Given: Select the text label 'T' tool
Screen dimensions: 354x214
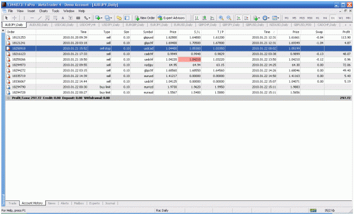Looking at the screenshot, I should point(70,18).
